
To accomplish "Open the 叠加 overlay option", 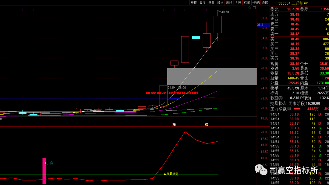I will 202,2.
